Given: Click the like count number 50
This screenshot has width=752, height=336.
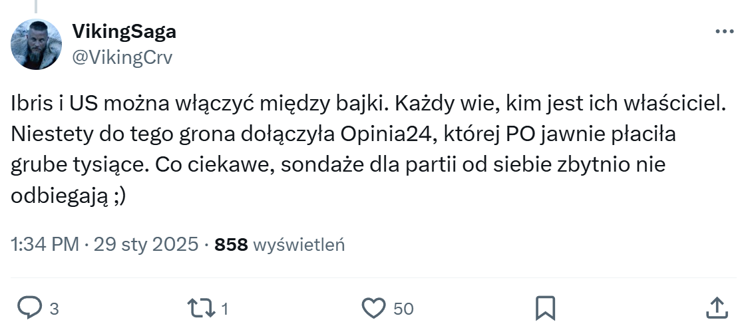Looking at the screenshot, I should click(403, 309).
